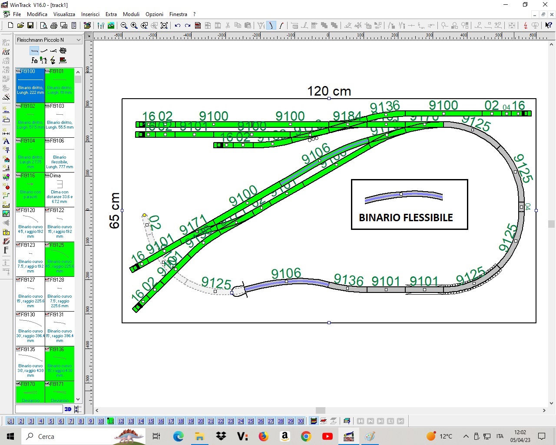Toggle layer 11 button
This screenshot has height=445, width=556.
tap(111, 421)
